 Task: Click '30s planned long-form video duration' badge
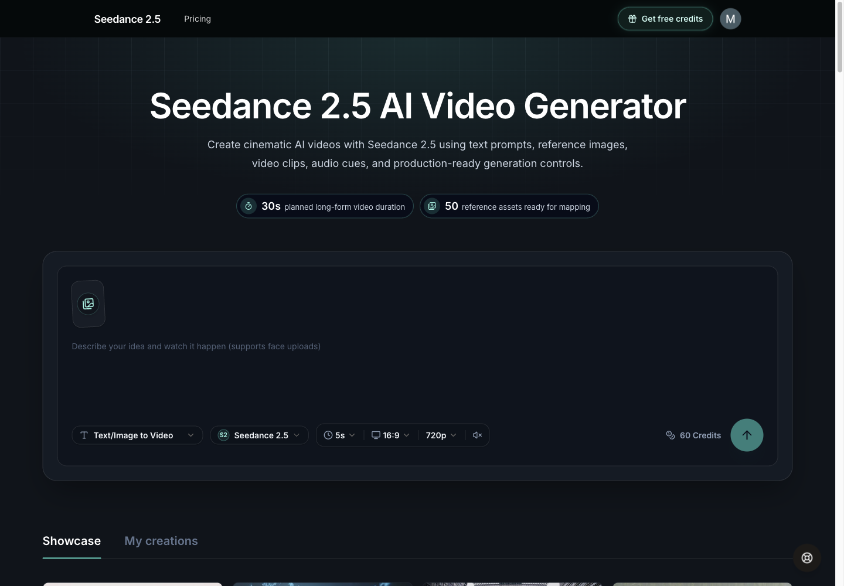tap(325, 206)
